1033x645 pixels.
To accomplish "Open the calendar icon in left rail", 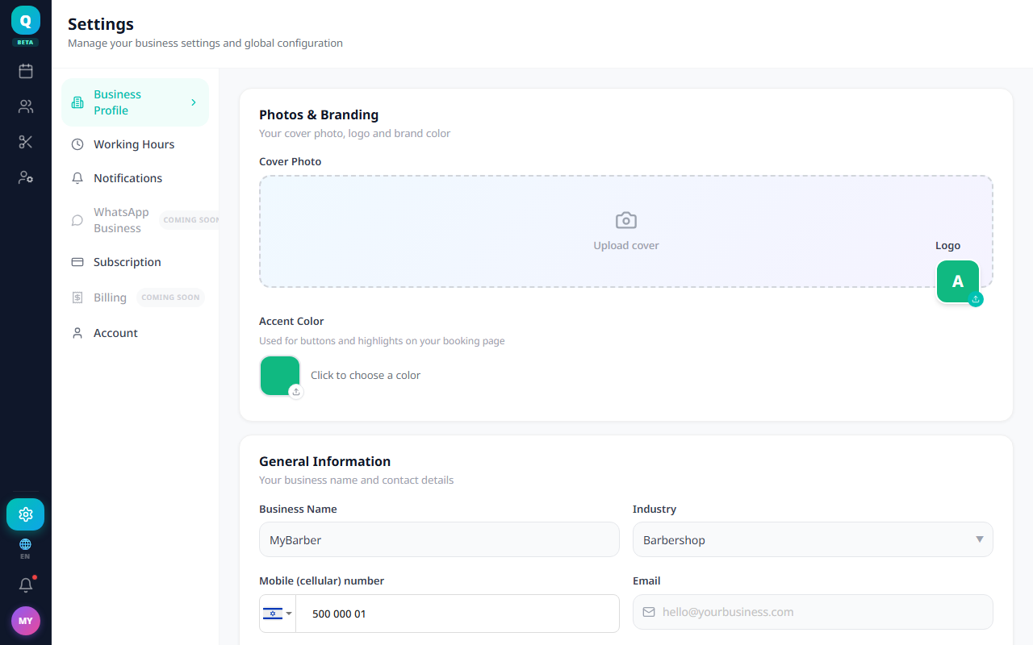I will coord(26,71).
